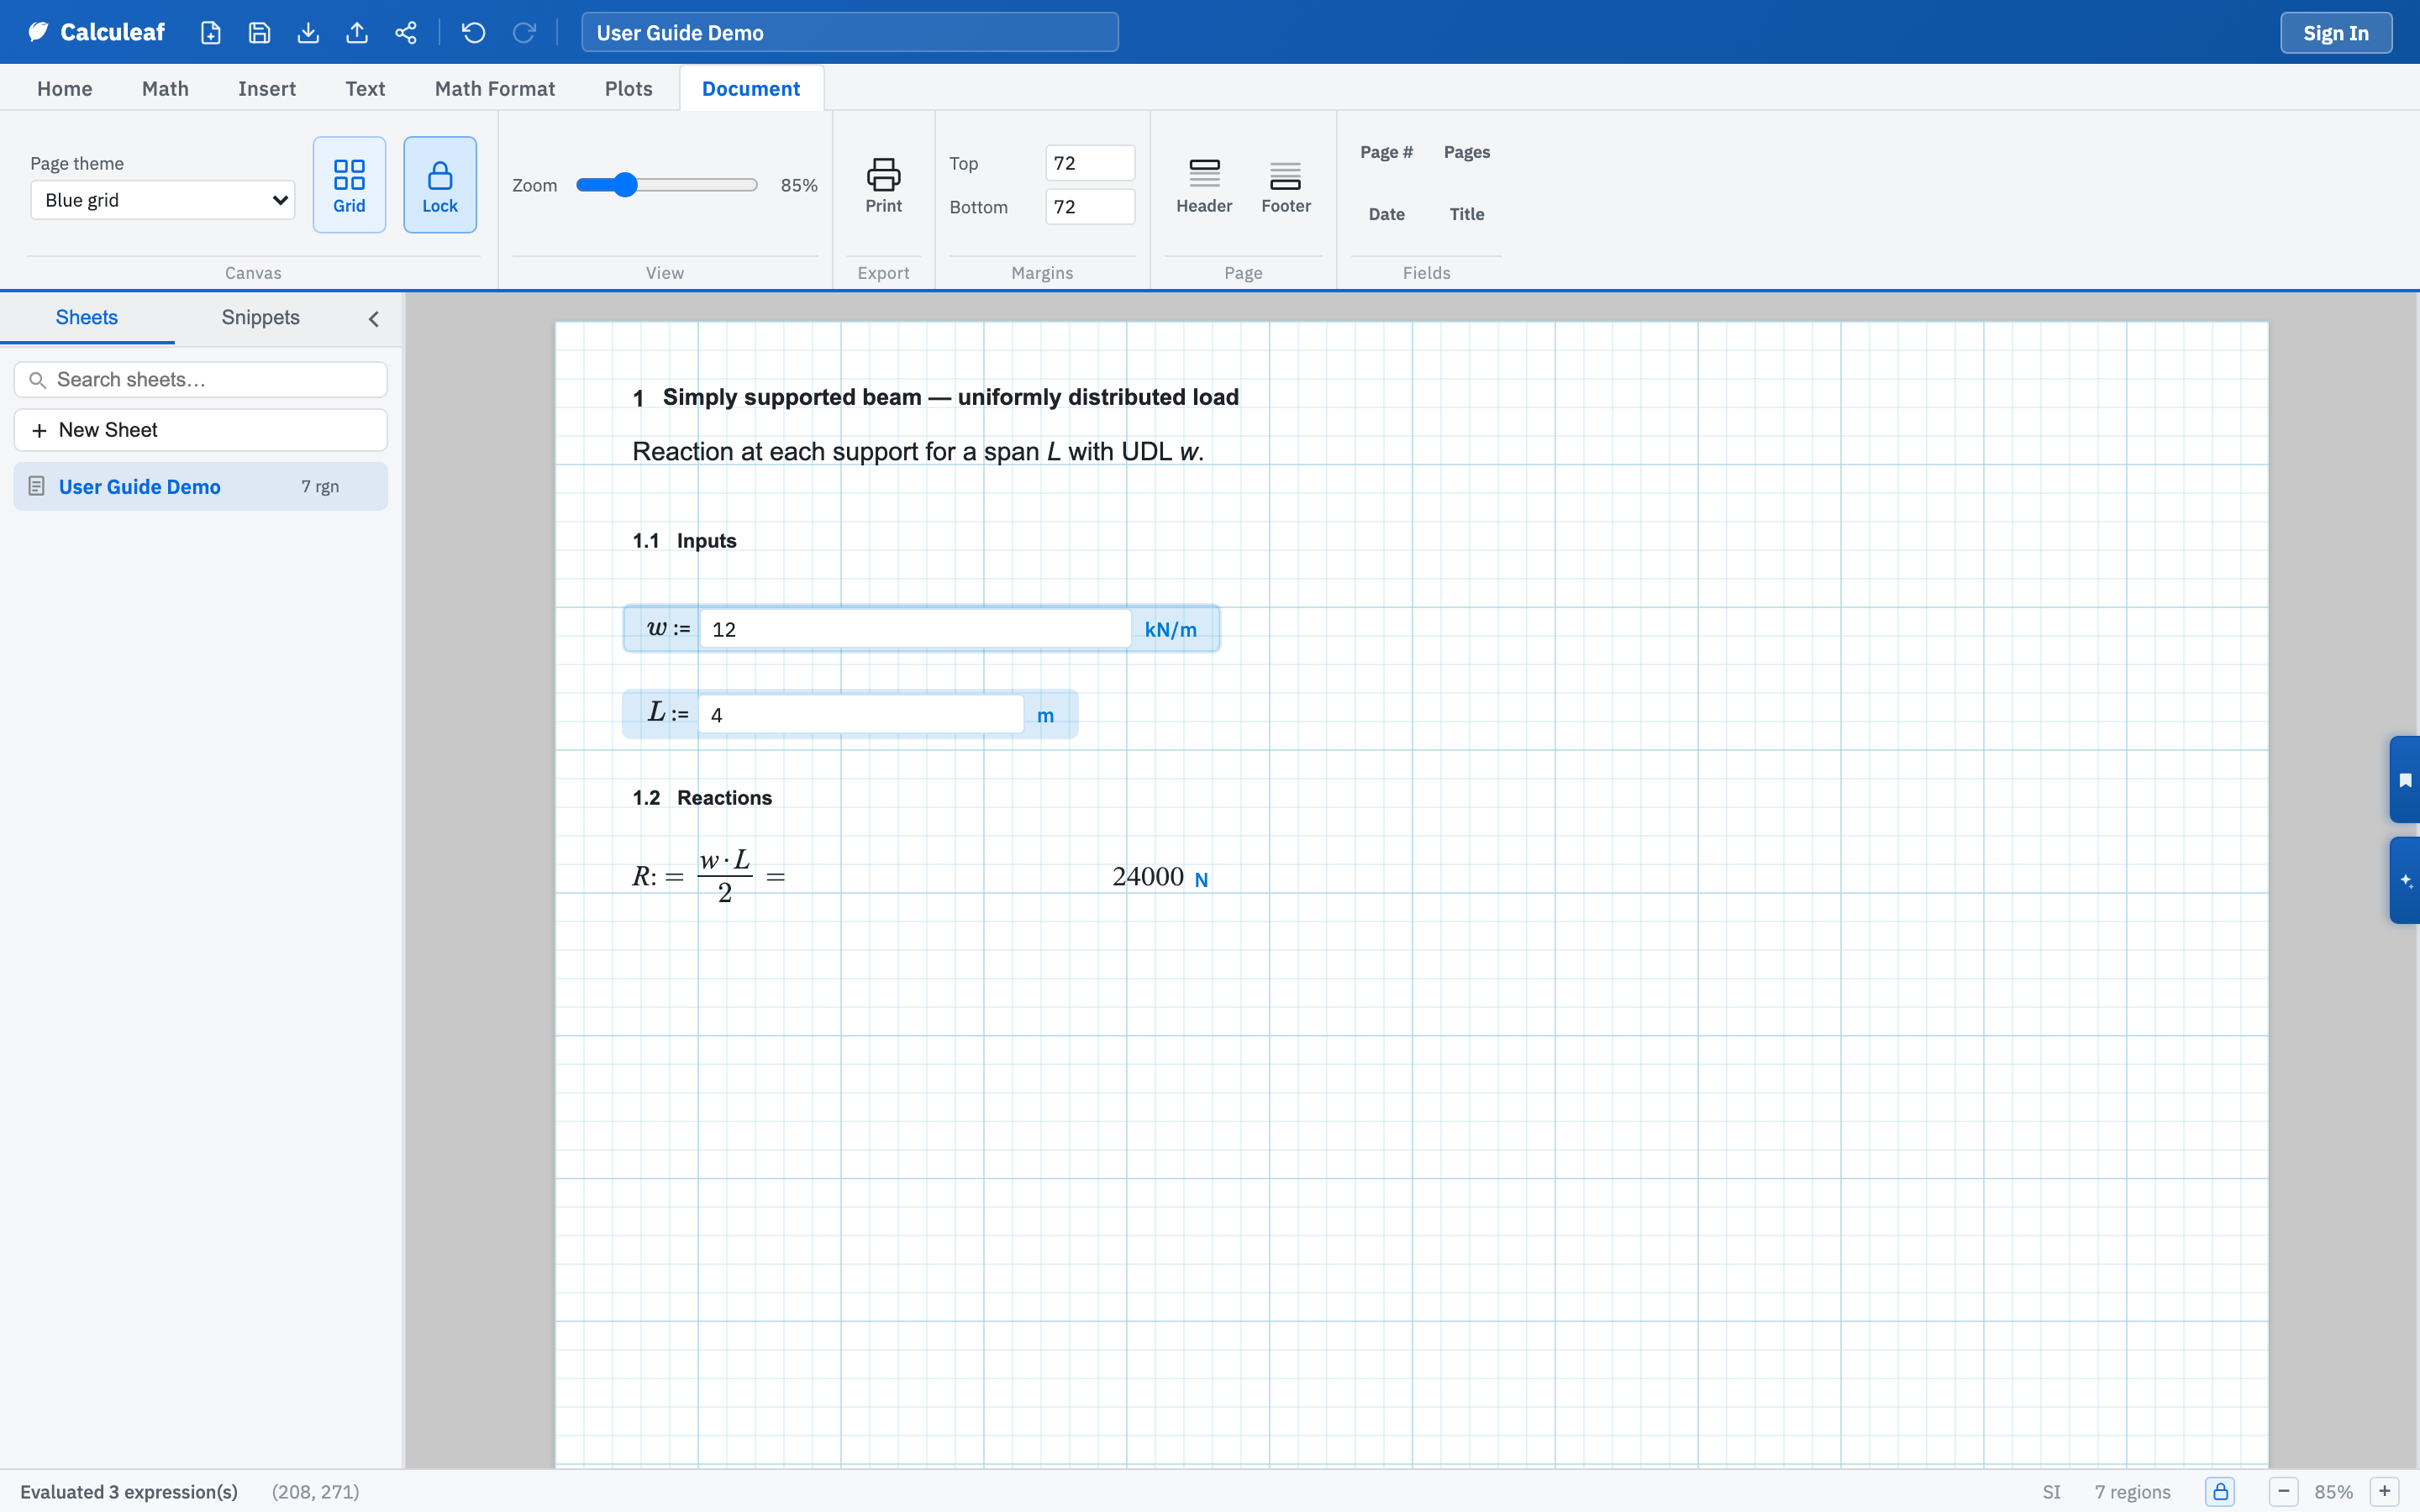Create a New Sheet

[x=201, y=430]
